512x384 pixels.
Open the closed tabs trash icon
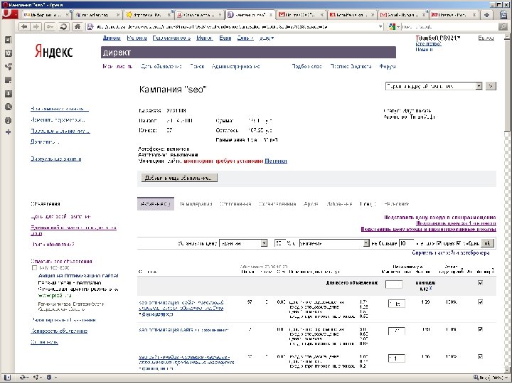pyautogui.click(x=503, y=15)
